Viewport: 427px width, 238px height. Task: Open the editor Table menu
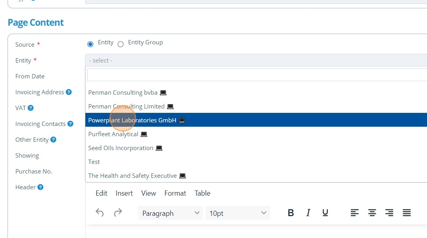click(202, 193)
